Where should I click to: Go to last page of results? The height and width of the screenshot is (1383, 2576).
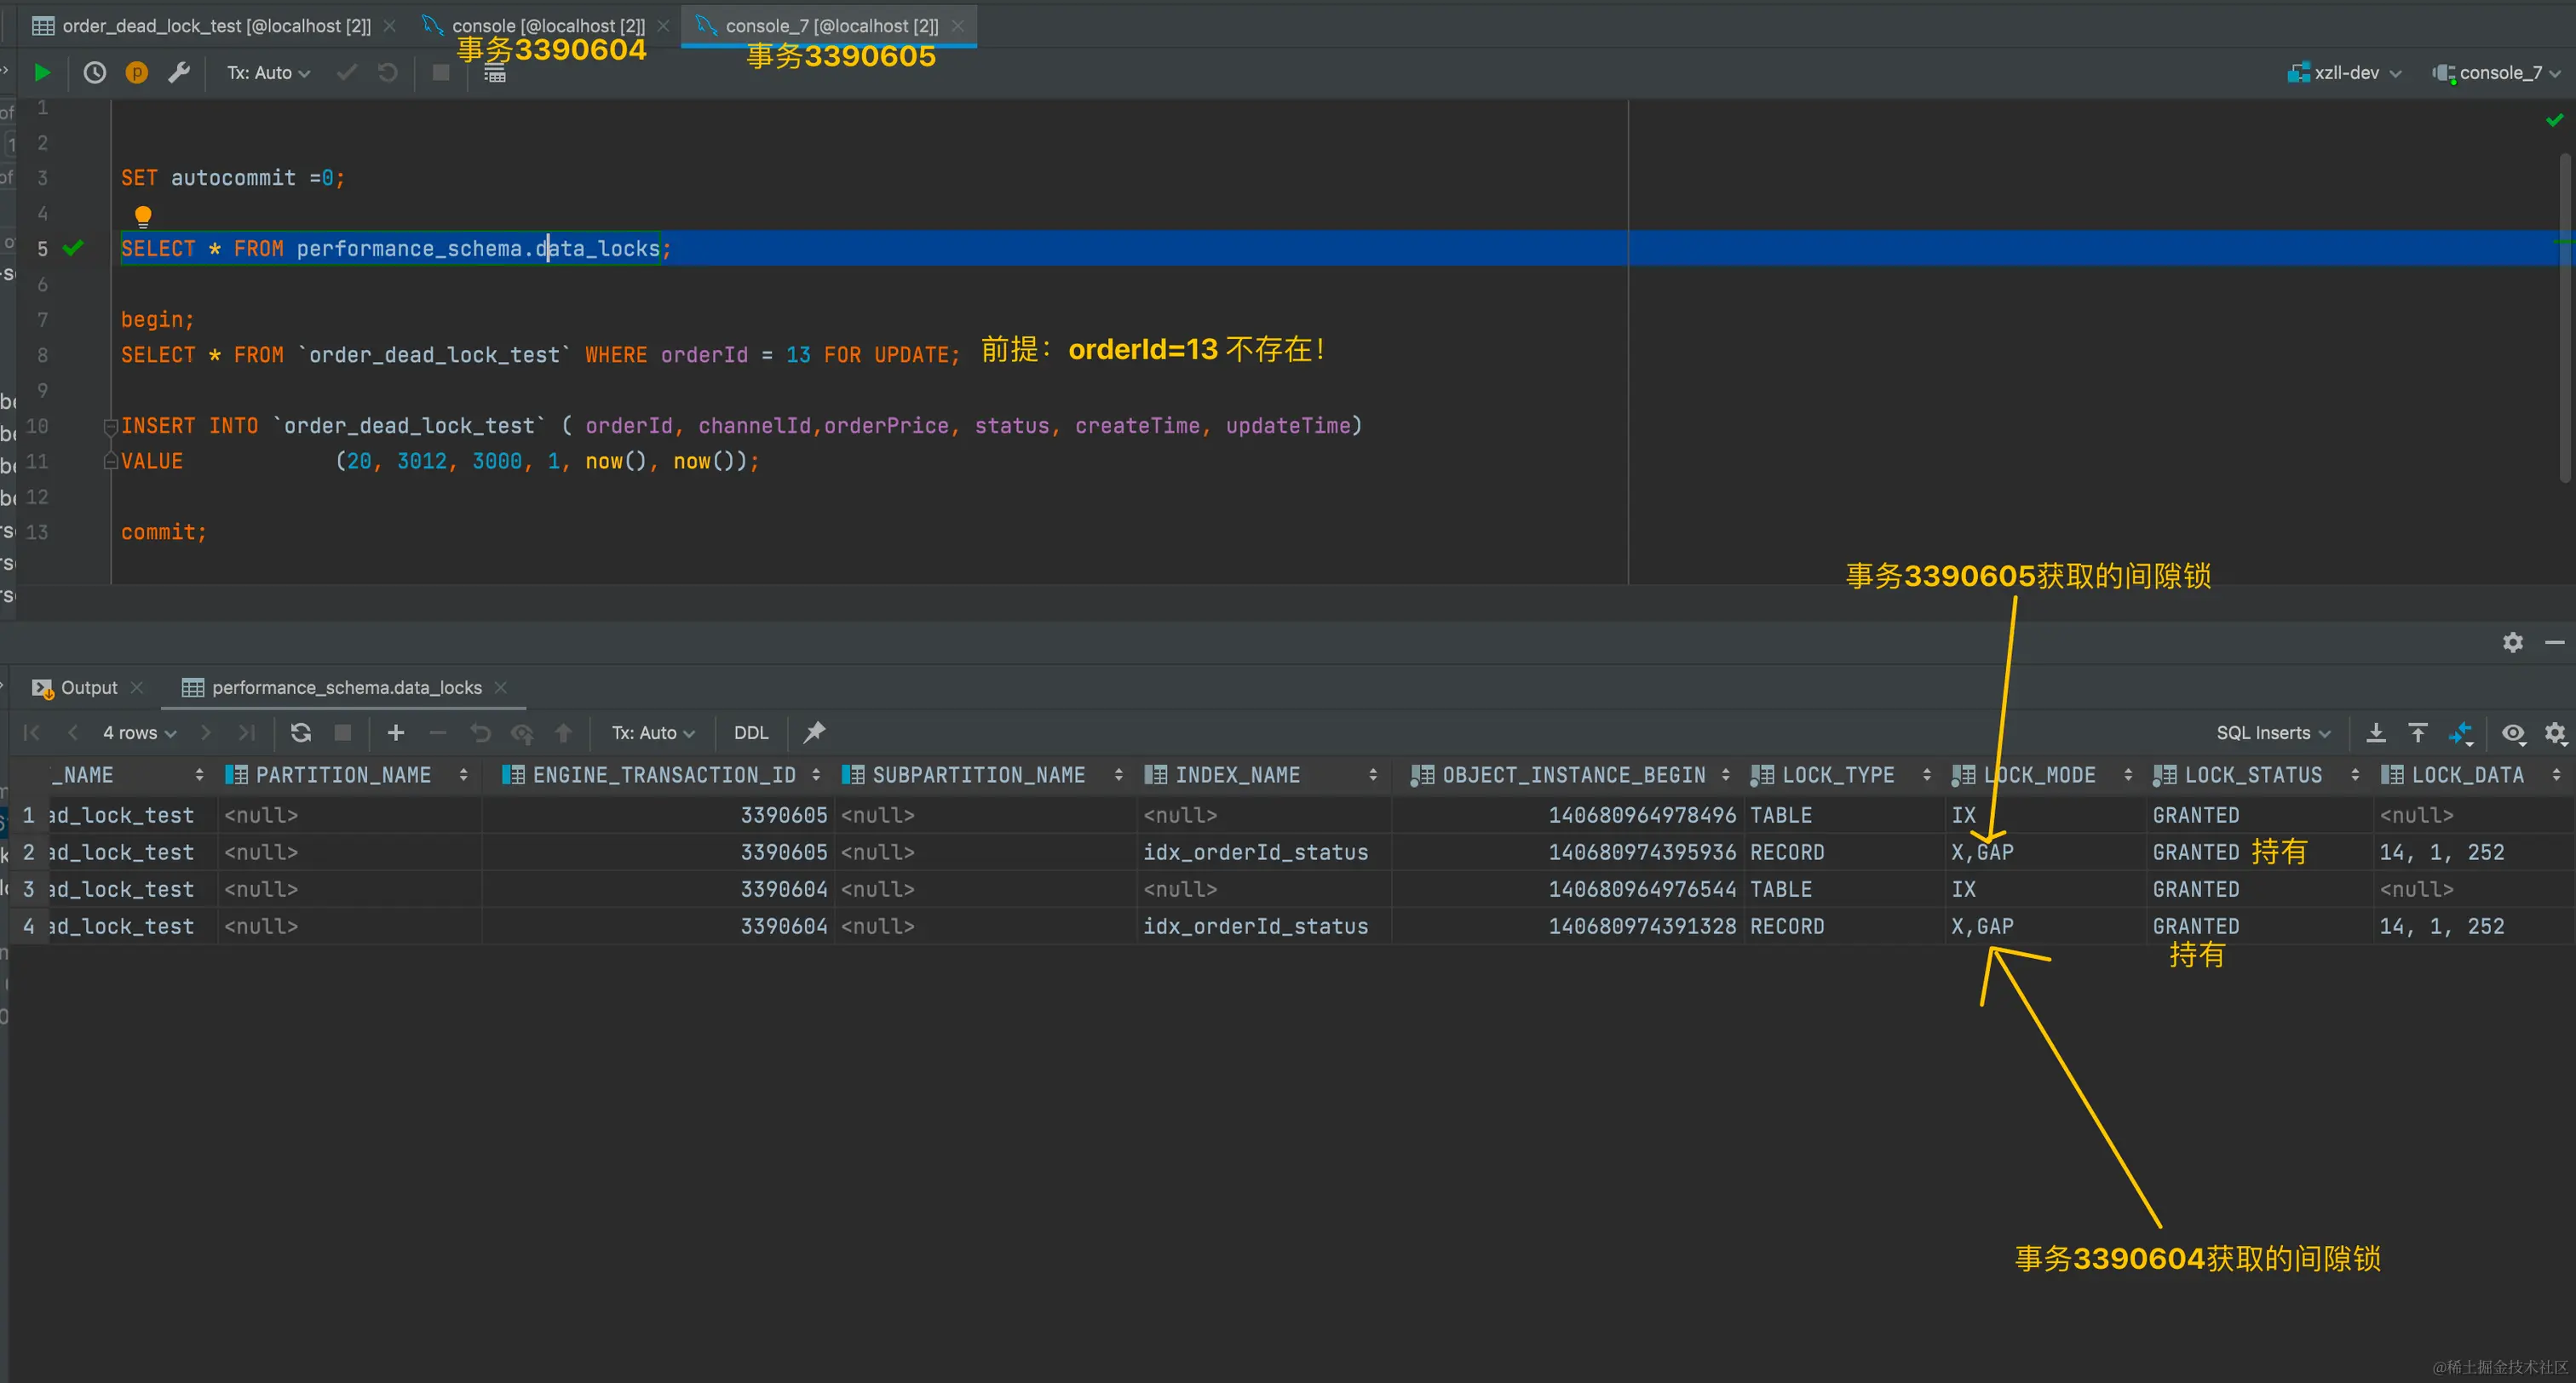(x=246, y=733)
